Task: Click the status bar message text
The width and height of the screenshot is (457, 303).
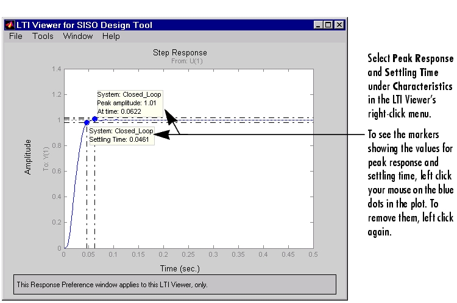Action: point(112,285)
